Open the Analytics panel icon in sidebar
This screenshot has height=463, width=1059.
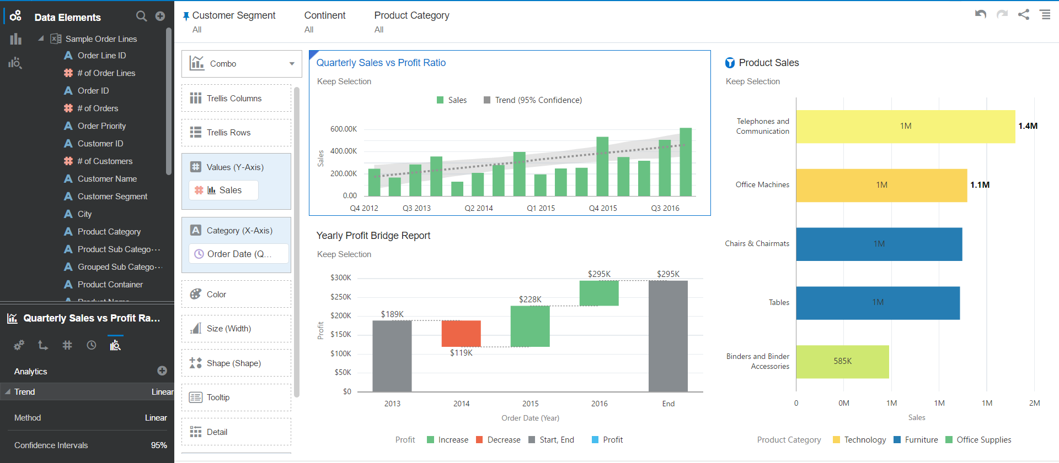[x=15, y=63]
